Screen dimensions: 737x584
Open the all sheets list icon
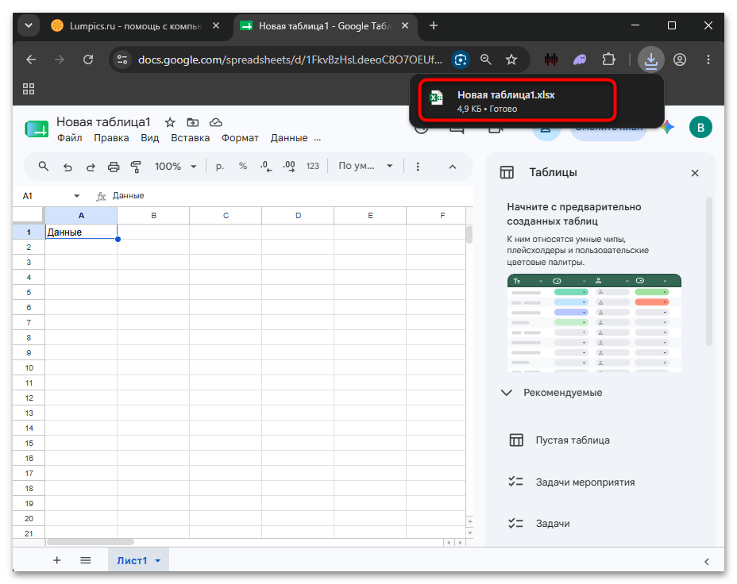pyautogui.click(x=86, y=560)
